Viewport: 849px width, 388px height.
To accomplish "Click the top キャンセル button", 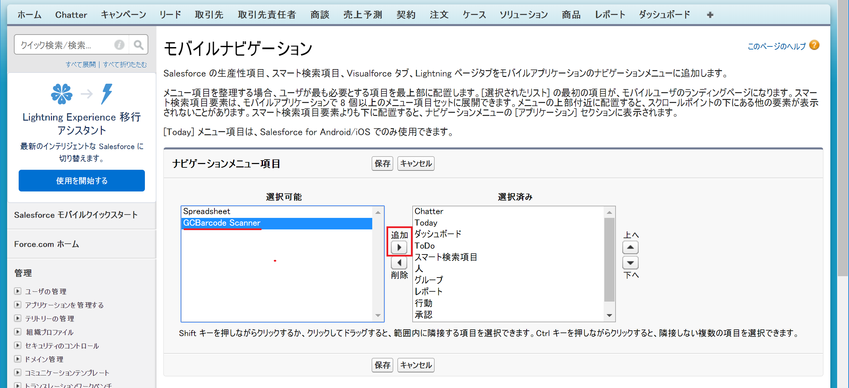I will pyautogui.click(x=416, y=164).
